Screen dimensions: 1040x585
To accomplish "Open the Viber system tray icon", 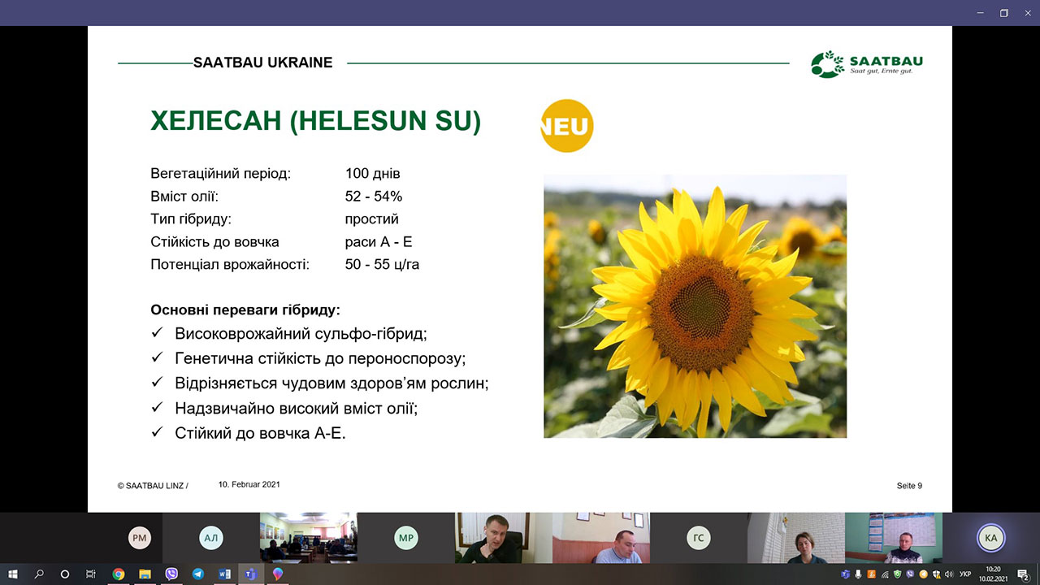I will click(910, 574).
